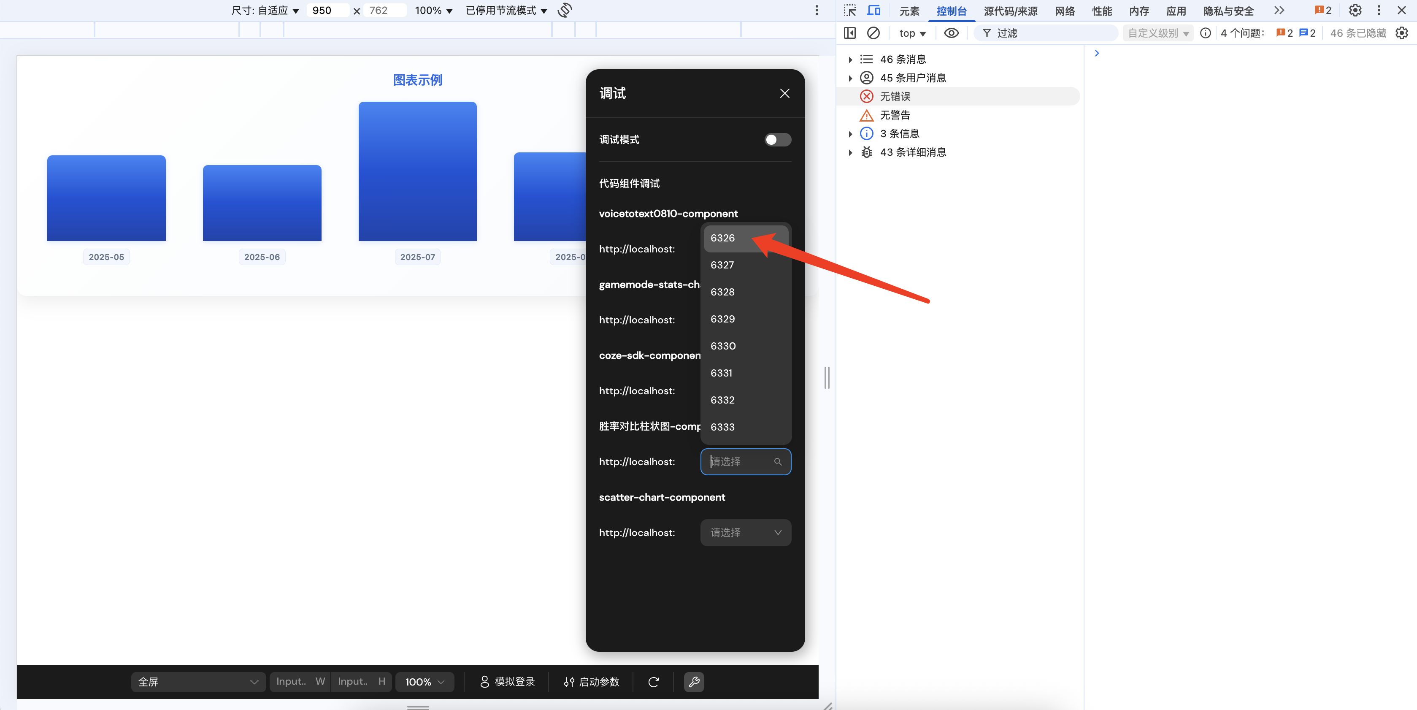Open the 自定义级别 log level dropdown
This screenshot has height=710, width=1417.
point(1158,33)
